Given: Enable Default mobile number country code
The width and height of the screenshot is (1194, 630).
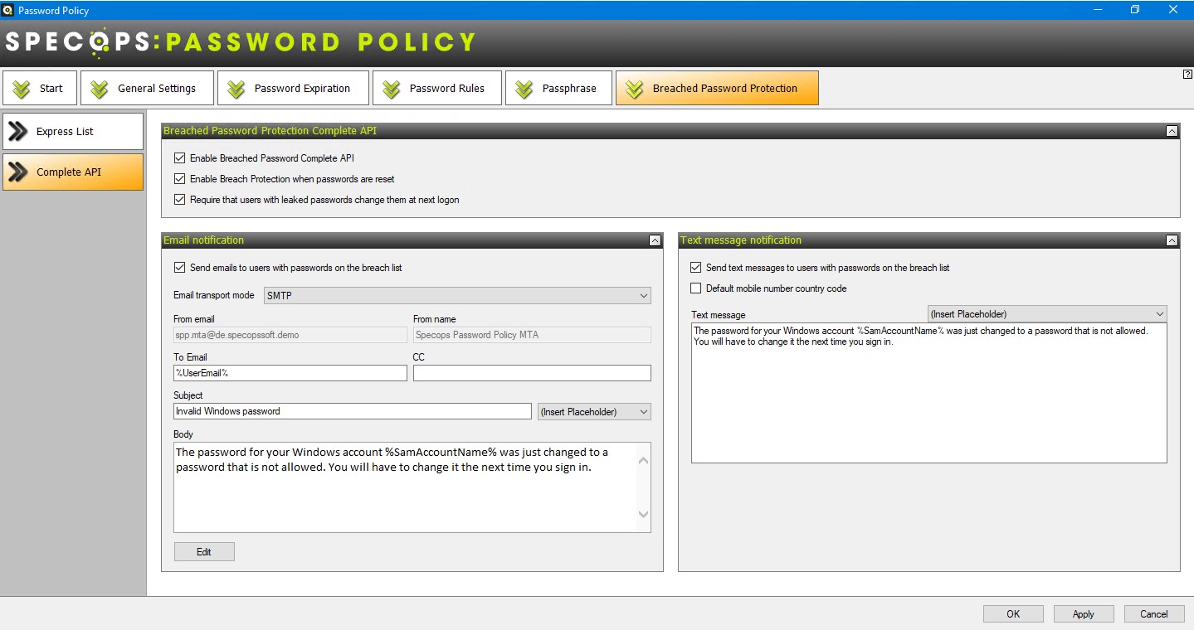Looking at the screenshot, I should [x=695, y=288].
